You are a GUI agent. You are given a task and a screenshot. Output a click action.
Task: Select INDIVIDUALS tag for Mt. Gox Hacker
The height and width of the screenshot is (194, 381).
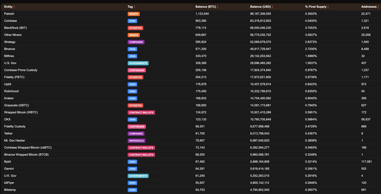136,140
